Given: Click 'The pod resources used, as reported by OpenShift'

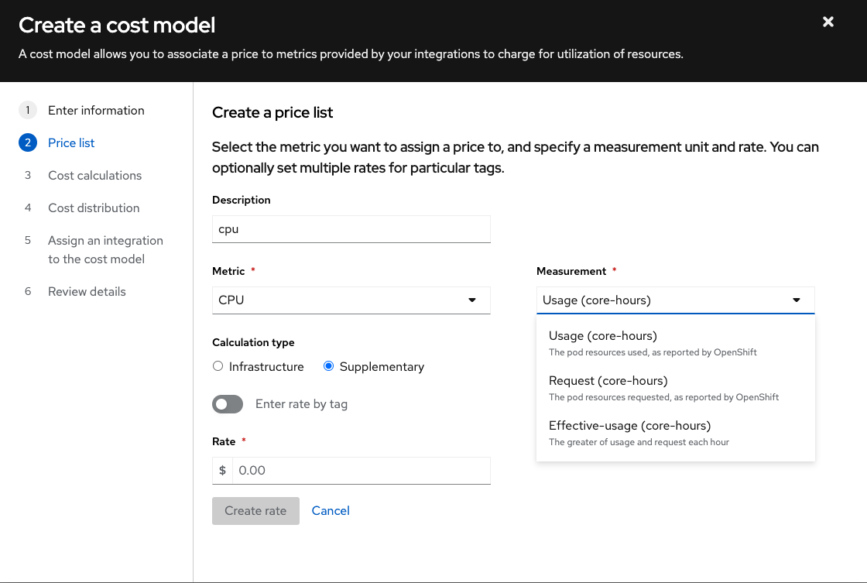Looking at the screenshot, I should click(x=653, y=352).
